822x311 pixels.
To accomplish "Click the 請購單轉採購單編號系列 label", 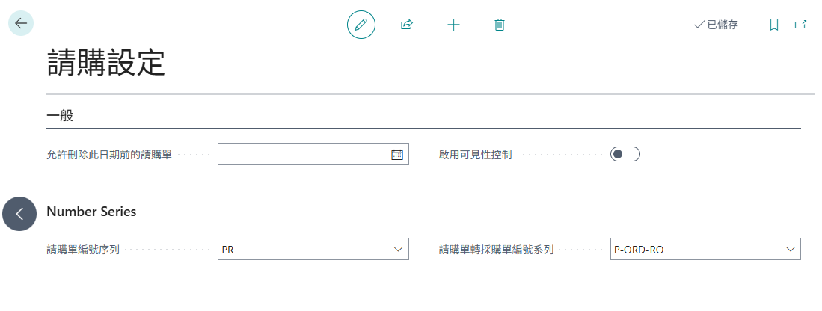I will tap(496, 250).
